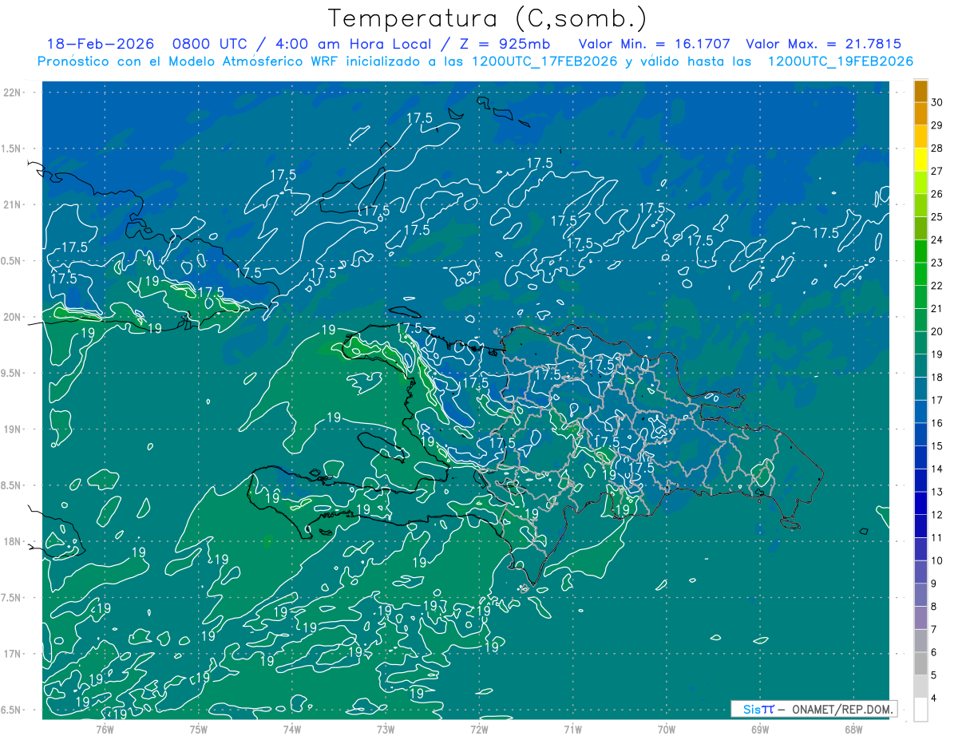Screen dimensions: 958x740
Task: Click the 1200UTC_19FEB2026 valid-until text
Action: pyautogui.click(x=840, y=61)
